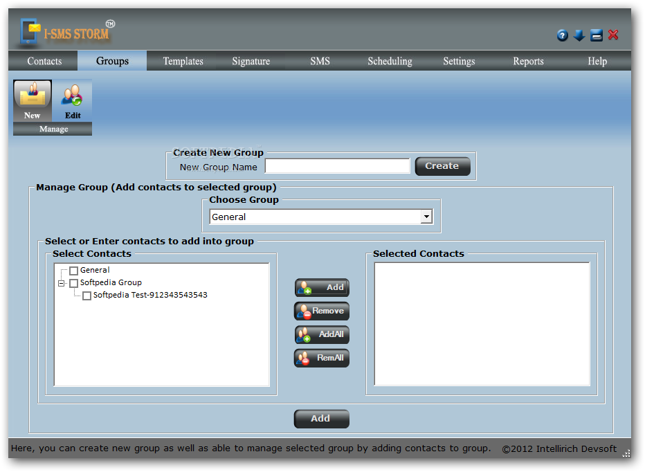Check the Softpedia Group checkbox

(x=73, y=283)
